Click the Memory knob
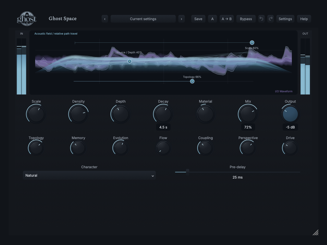The image size is (327, 245). click(x=78, y=148)
